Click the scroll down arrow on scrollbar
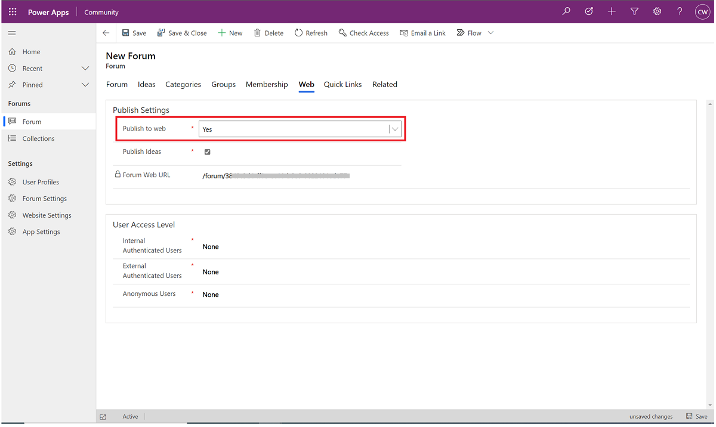 (709, 406)
